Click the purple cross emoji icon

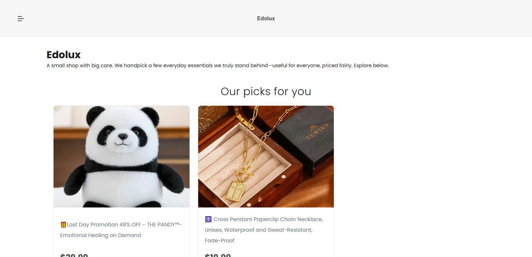[208, 219]
